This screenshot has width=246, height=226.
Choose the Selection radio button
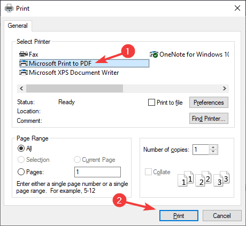tap(21, 160)
